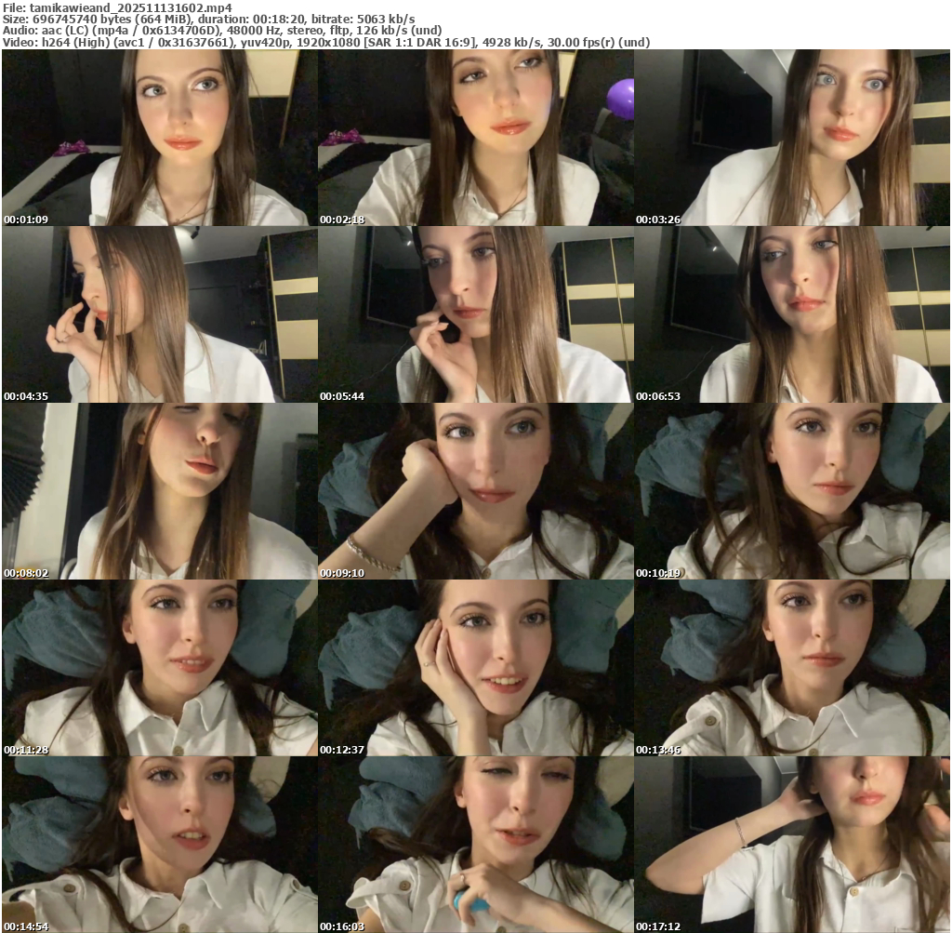Select the frame at 00:05:44
The width and height of the screenshot is (952, 933).
pyautogui.click(x=476, y=314)
